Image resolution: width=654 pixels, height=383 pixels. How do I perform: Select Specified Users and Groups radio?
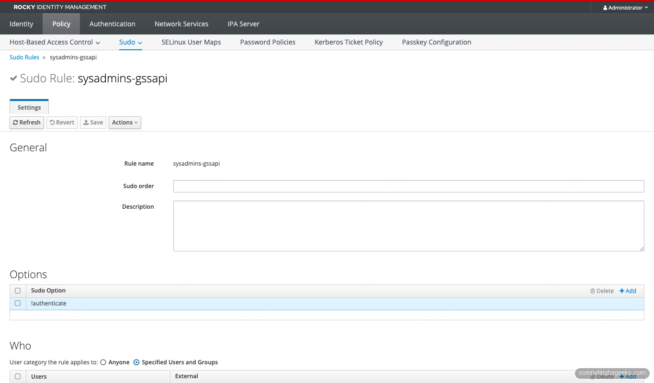[x=136, y=362]
